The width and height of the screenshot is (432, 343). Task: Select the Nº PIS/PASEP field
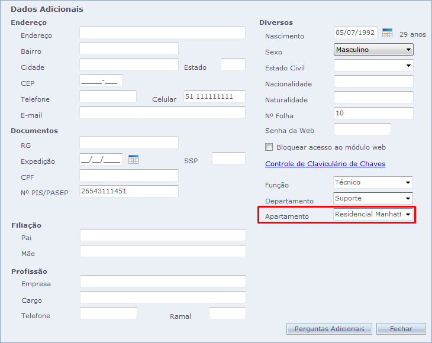pos(129,192)
